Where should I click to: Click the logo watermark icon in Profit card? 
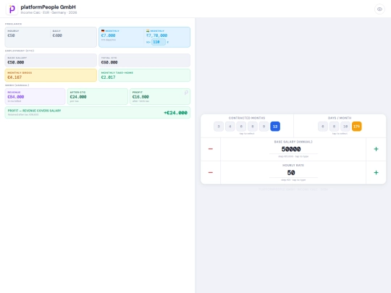tap(186, 93)
